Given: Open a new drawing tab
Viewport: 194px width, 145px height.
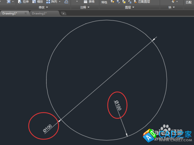Looking at the screenshot, I should point(63,14).
